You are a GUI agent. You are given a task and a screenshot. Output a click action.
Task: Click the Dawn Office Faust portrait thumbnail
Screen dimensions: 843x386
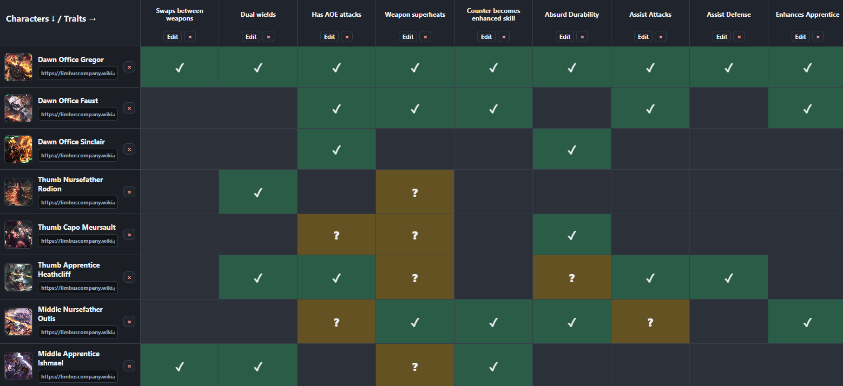click(18, 108)
